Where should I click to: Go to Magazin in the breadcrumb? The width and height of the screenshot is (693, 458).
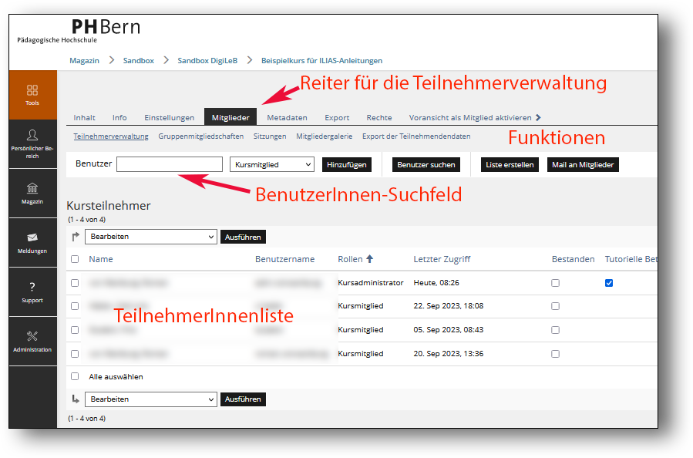(x=85, y=61)
